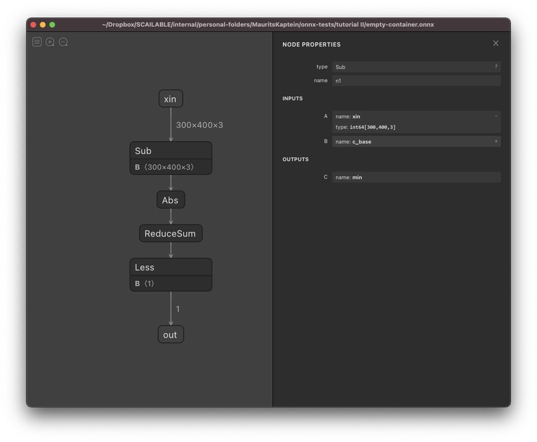
Task: Expand input B c_base details
Action: (495, 142)
